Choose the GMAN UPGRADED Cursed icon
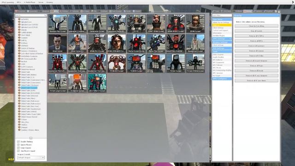Image resolution: width=295 pixels, height=166 pixels. [117, 43]
